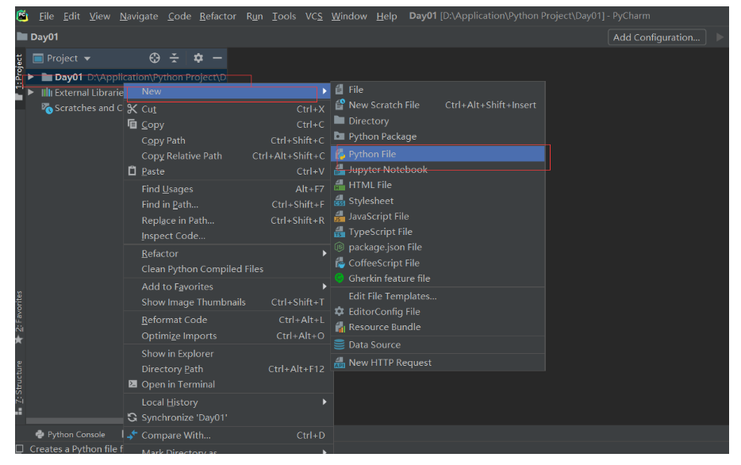This screenshot has width=741, height=465.
Task: Select Scratches and Consoles tree item
Action: coord(81,108)
